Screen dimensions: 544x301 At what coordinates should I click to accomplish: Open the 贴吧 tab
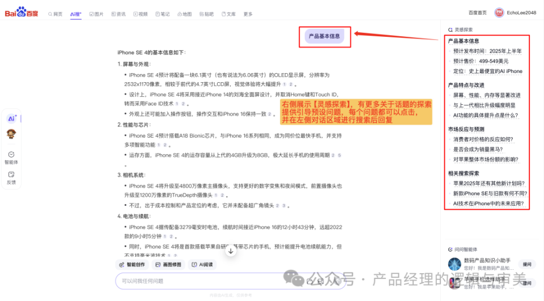click(206, 14)
